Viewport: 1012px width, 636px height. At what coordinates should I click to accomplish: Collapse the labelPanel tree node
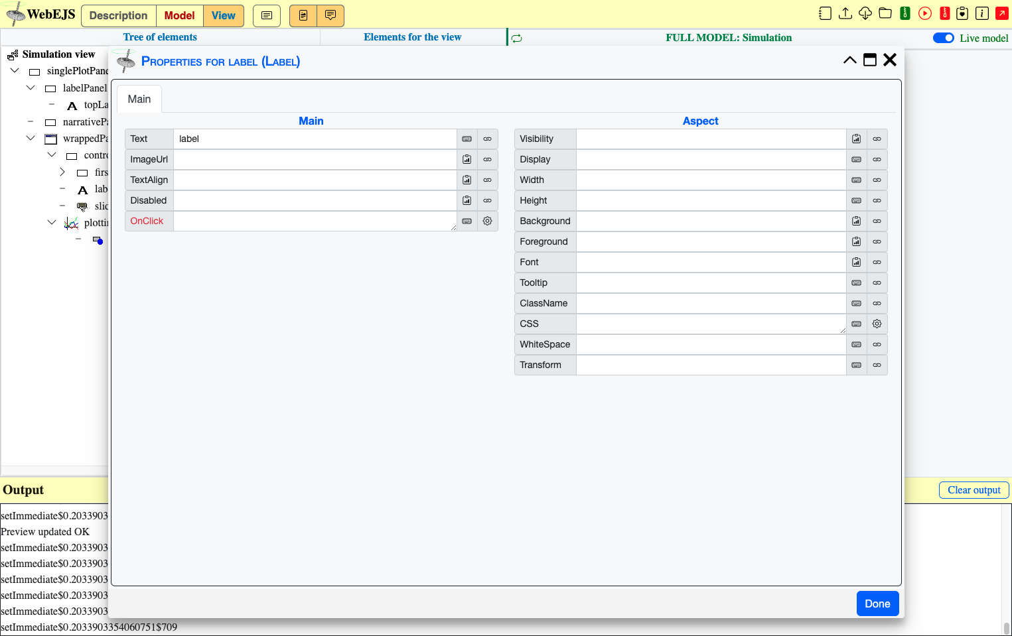pyautogui.click(x=31, y=88)
